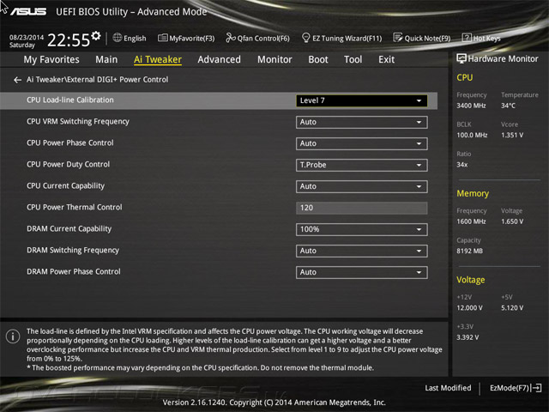This screenshot has height=412, width=549.
Task: Select CPU Power Thermal Control label
Action: click(x=75, y=208)
